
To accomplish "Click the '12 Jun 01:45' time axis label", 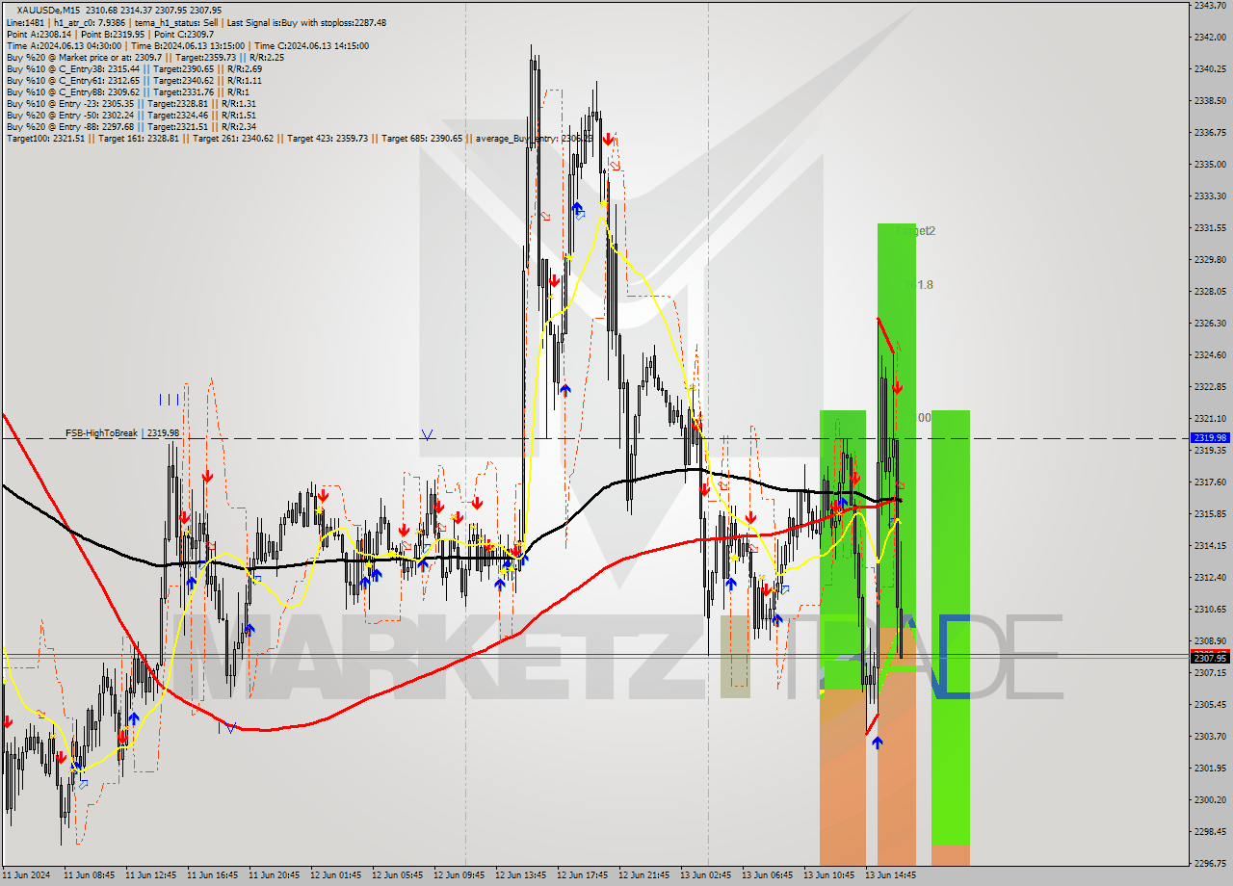I will point(334,875).
